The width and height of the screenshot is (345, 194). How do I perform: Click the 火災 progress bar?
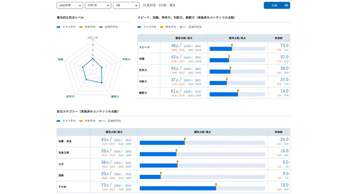pos(202,166)
